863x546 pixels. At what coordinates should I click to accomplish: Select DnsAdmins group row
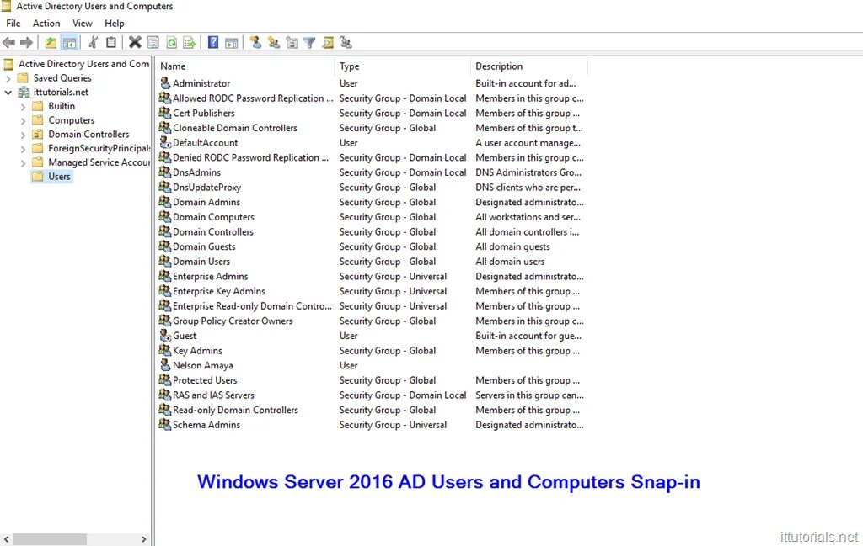click(x=196, y=172)
